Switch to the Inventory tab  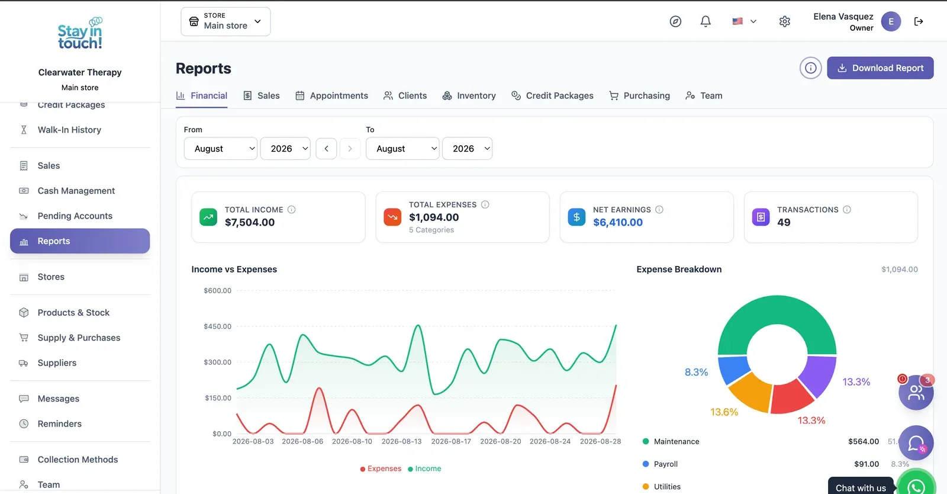(469, 95)
